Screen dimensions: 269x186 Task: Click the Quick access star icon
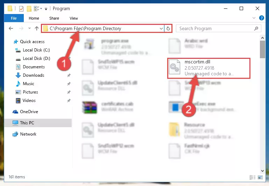[x=16, y=42]
